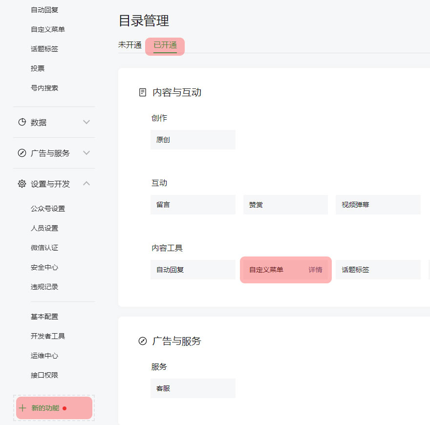
Task: Click the 赞赏 feature card
Action: [285, 205]
